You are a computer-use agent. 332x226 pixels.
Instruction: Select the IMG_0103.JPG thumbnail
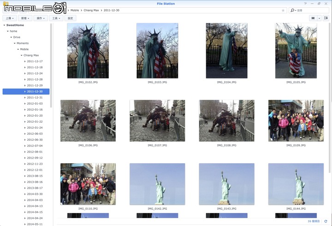click(157, 51)
